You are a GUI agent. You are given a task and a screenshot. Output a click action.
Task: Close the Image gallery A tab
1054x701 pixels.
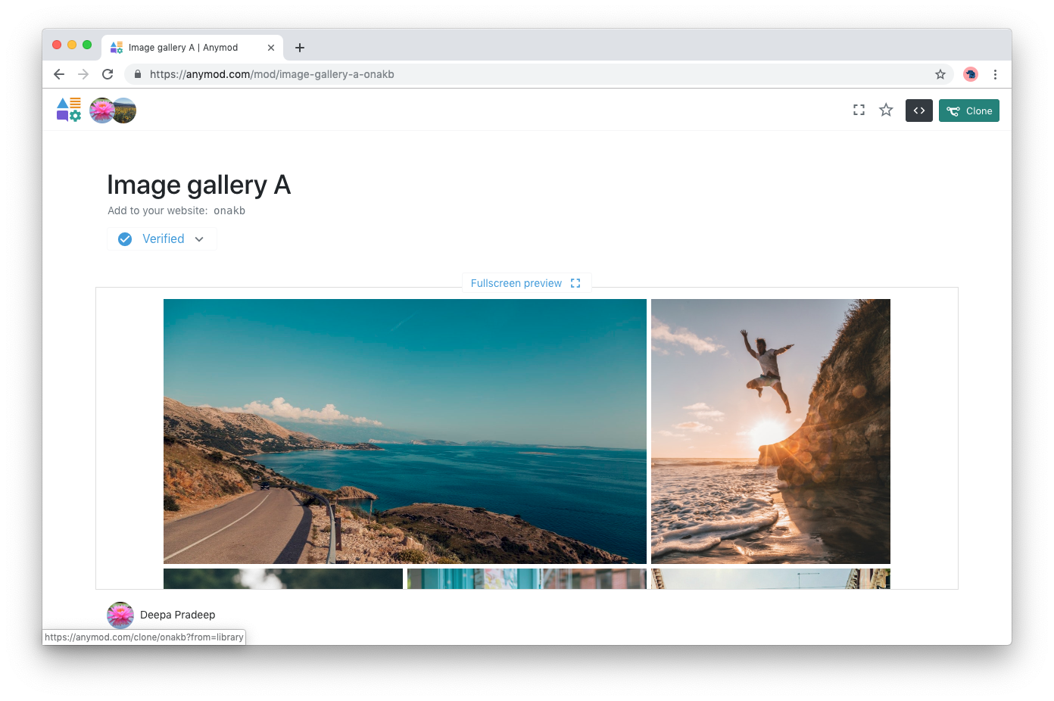pos(271,48)
